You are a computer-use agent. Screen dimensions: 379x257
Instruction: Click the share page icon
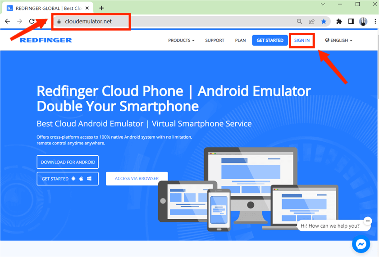311,22
